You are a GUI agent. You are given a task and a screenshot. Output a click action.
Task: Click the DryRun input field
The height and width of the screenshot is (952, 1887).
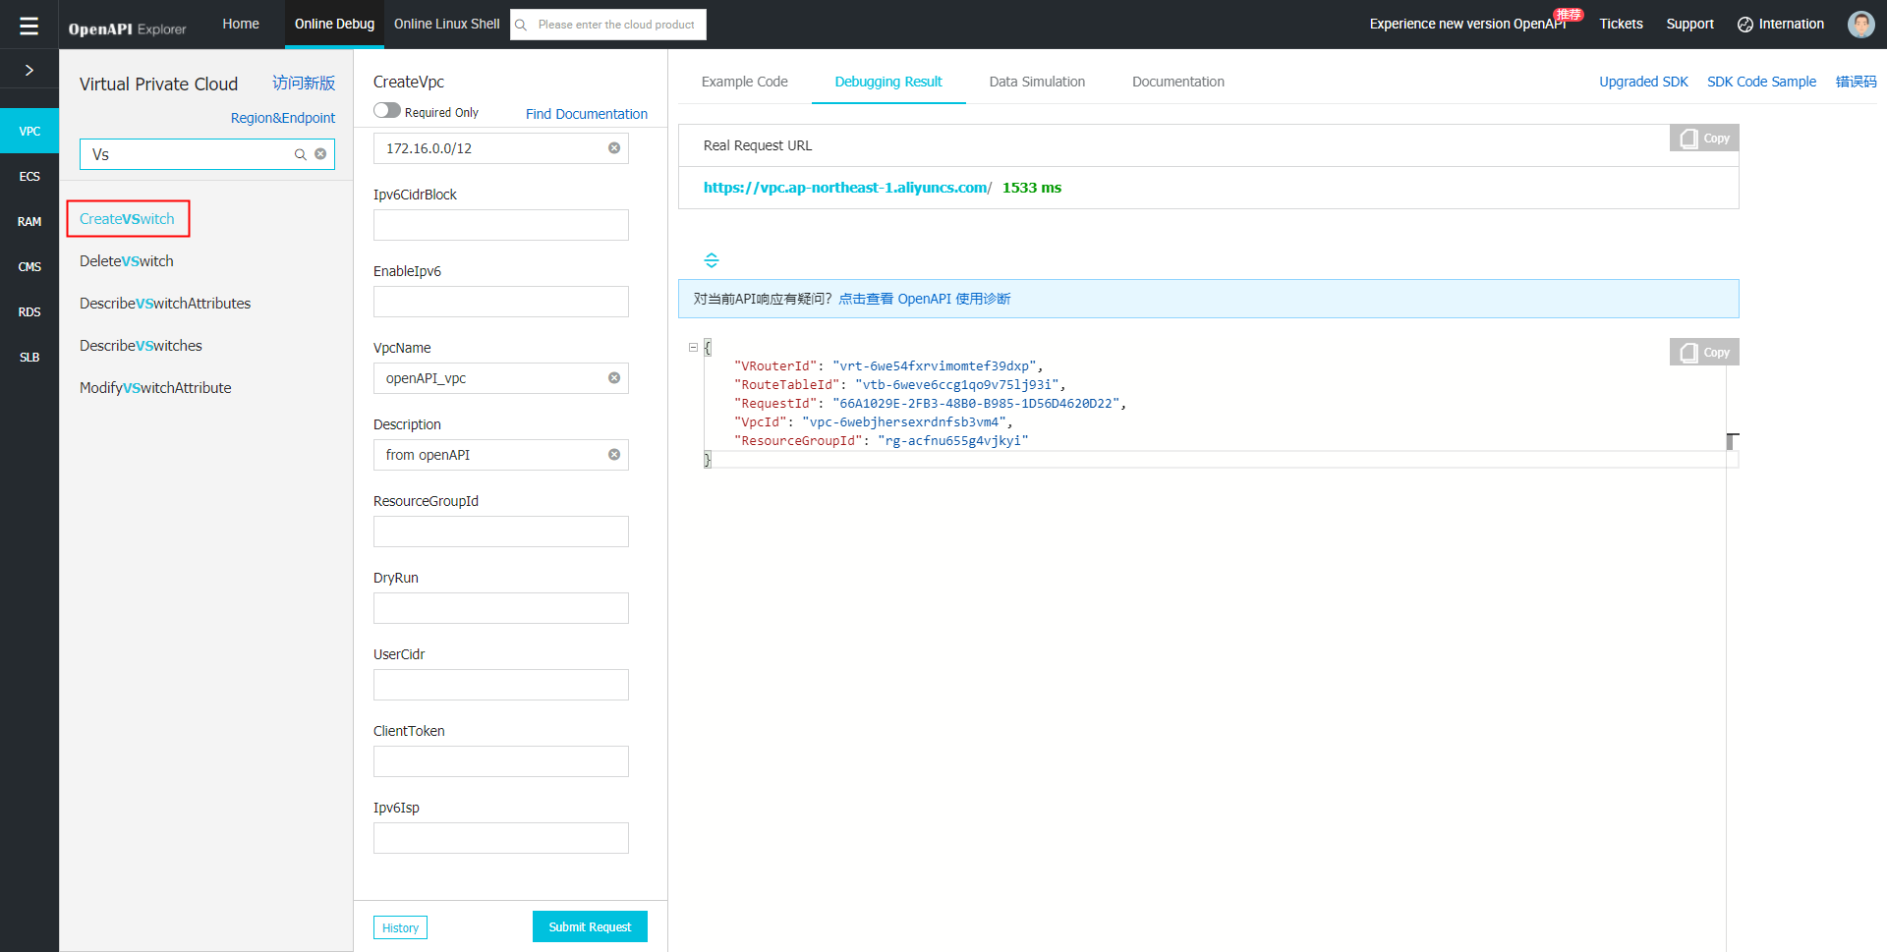[501, 608]
